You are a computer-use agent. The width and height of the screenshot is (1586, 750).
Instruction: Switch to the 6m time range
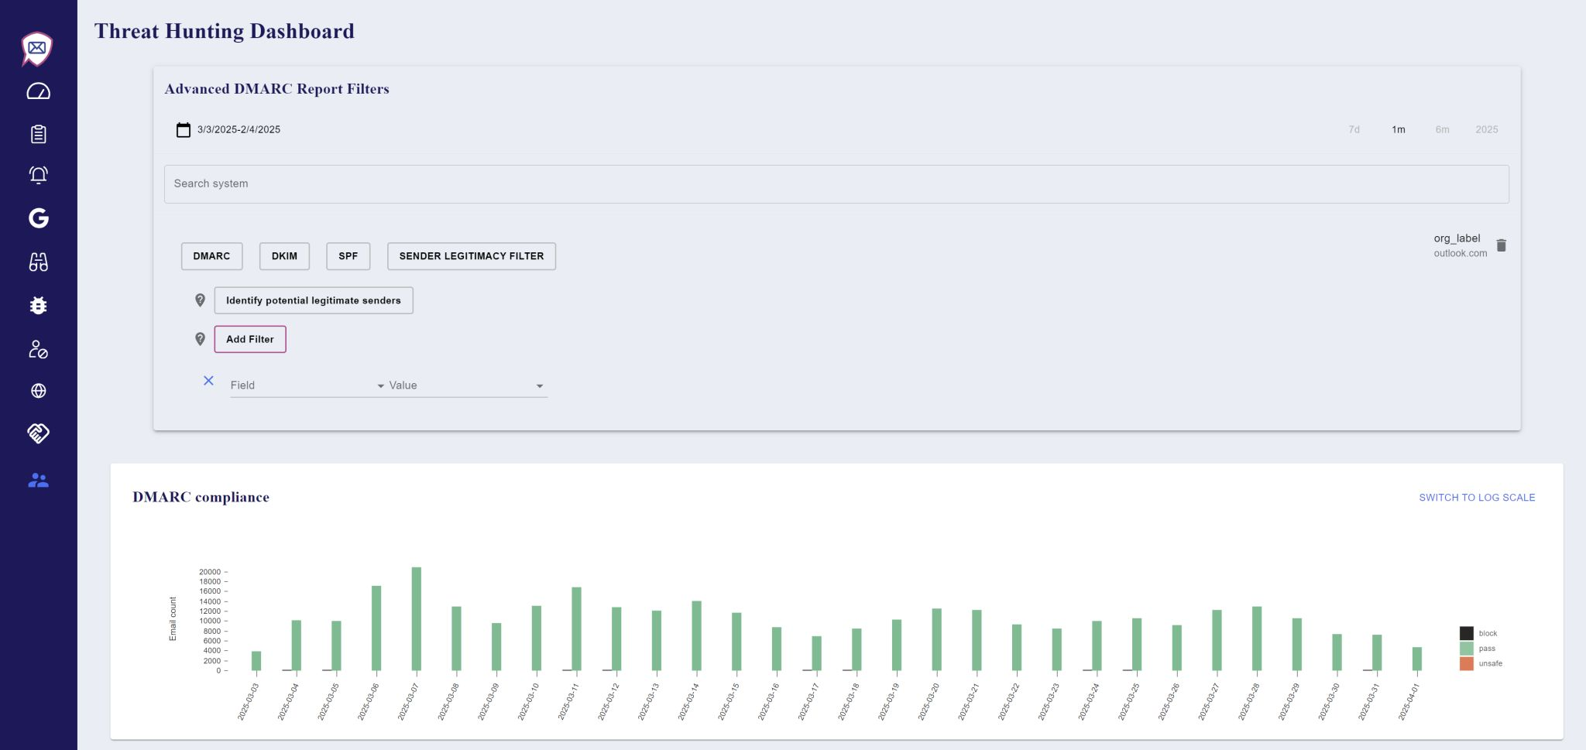[x=1442, y=130]
